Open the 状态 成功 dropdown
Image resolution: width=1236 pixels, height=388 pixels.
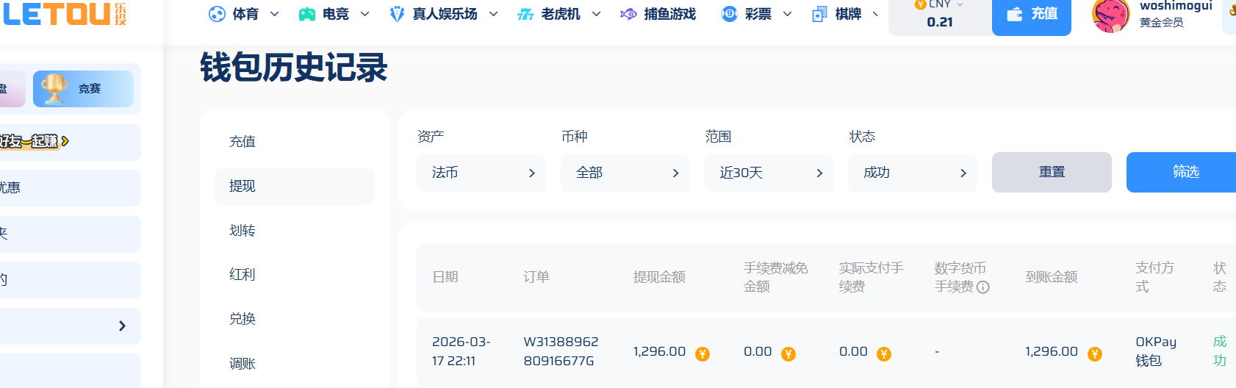pyautogui.click(x=912, y=173)
